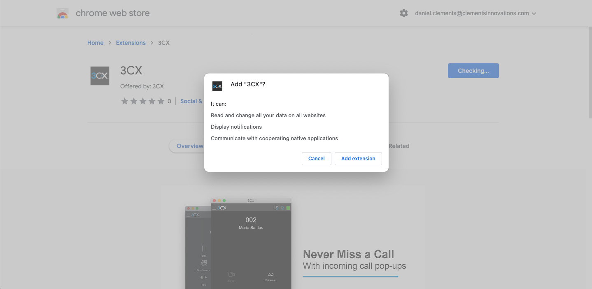Click the "Add "3CX"?" dialog title
The image size is (592, 289).
(248, 84)
